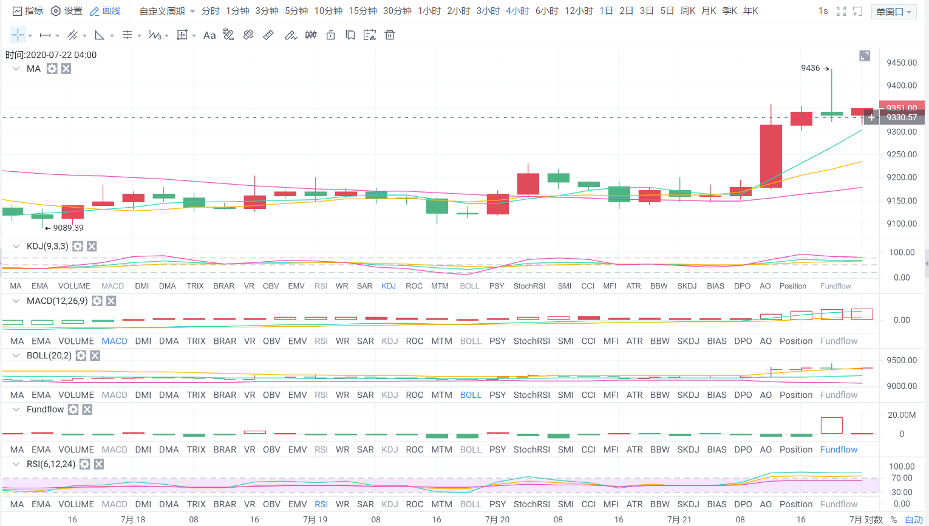Viewport: 929px width, 526px height.
Task: Select the parallel channel line tool
Action: (x=72, y=35)
